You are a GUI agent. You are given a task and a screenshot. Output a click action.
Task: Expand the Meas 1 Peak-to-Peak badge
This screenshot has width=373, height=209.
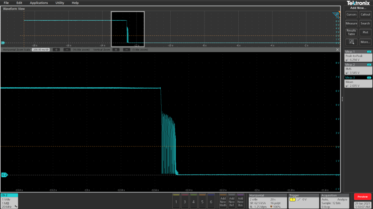click(x=358, y=56)
